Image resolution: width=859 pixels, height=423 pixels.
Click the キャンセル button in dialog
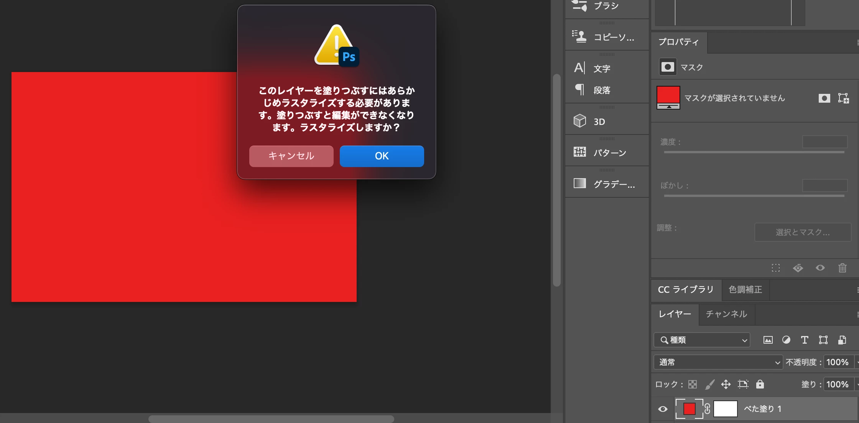pyautogui.click(x=291, y=156)
